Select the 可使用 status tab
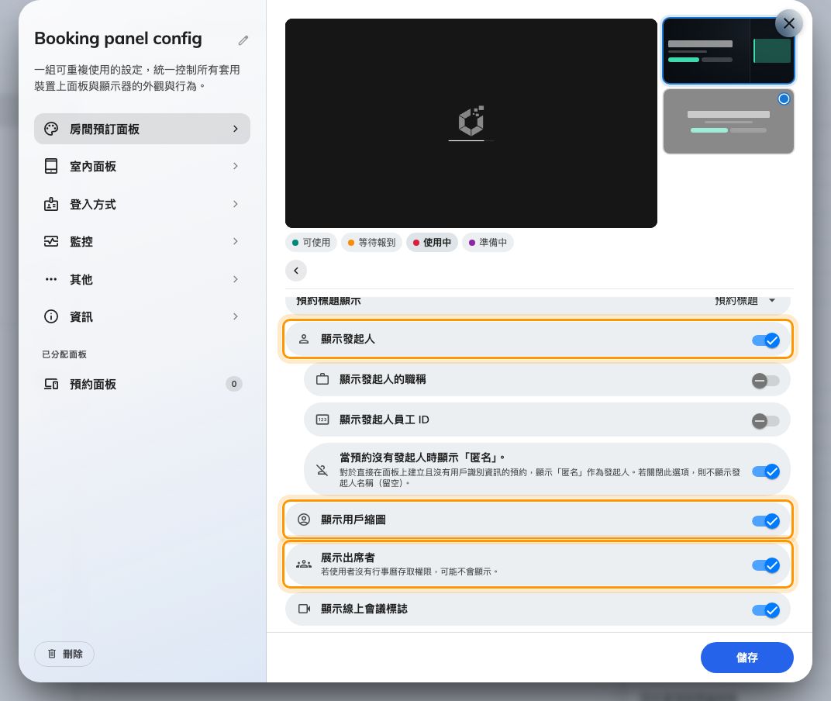The height and width of the screenshot is (701, 831). [311, 243]
